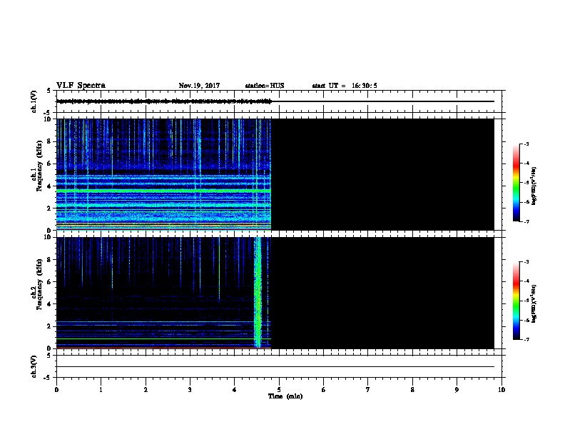This screenshot has height=437, width=565.
Task: Click the '-3' label on ch.1 colorbar
Action: (526, 144)
